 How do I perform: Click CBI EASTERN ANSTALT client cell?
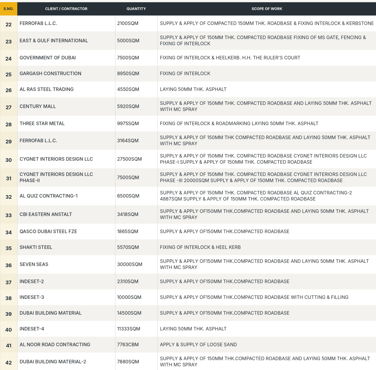66,214
